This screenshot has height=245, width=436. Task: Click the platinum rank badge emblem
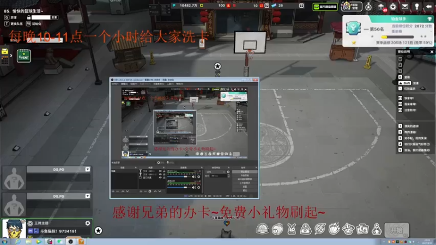pos(353,28)
